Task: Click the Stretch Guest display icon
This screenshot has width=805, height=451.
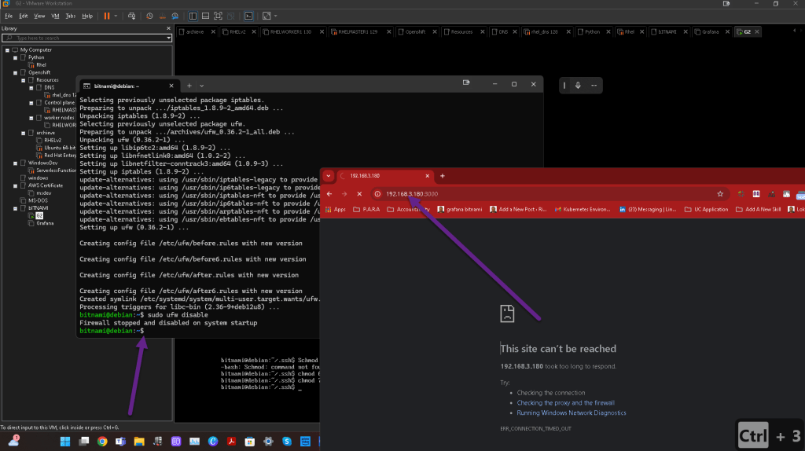Action: coord(266,16)
